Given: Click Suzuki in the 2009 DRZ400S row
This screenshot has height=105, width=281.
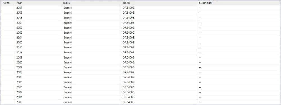Looking at the screenshot, I should pos(67,57).
